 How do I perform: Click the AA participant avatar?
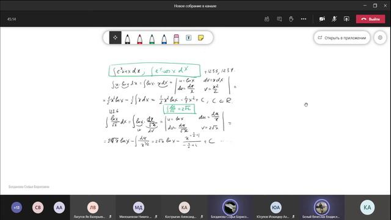pos(59,207)
